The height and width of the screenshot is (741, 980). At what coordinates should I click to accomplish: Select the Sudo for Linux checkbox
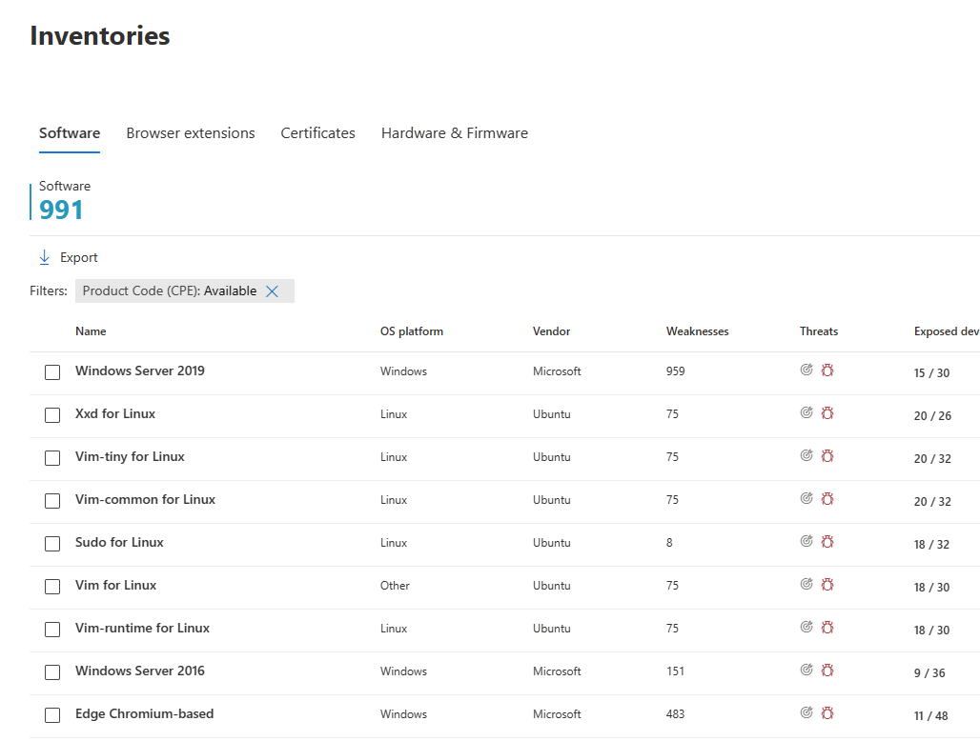pyautogui.click(x=52, y=544)
